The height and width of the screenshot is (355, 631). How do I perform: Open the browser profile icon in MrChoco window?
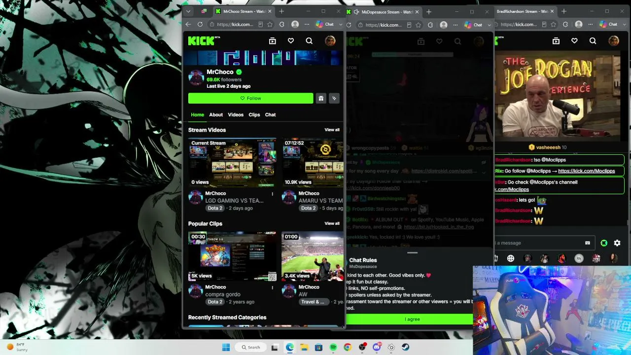click(295, 24)
